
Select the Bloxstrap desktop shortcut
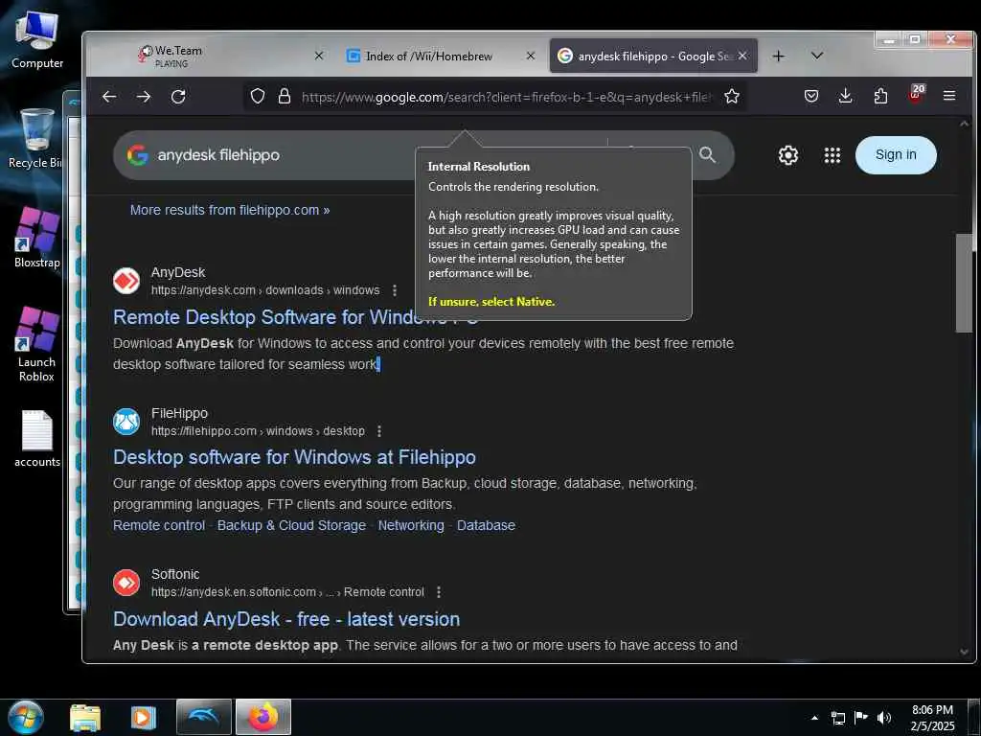point(36,238)
